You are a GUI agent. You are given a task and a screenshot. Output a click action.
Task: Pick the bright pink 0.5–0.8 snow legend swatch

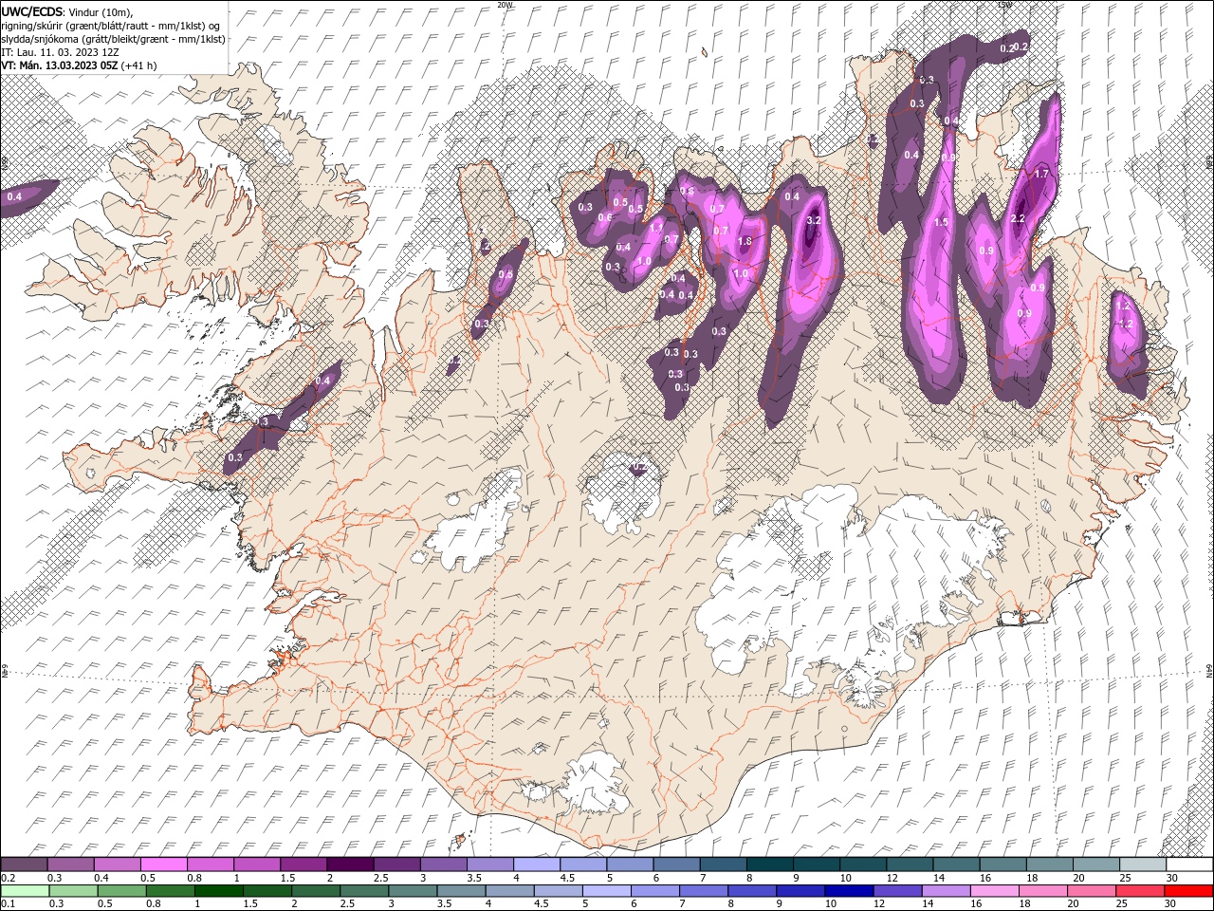click(164, 865)
